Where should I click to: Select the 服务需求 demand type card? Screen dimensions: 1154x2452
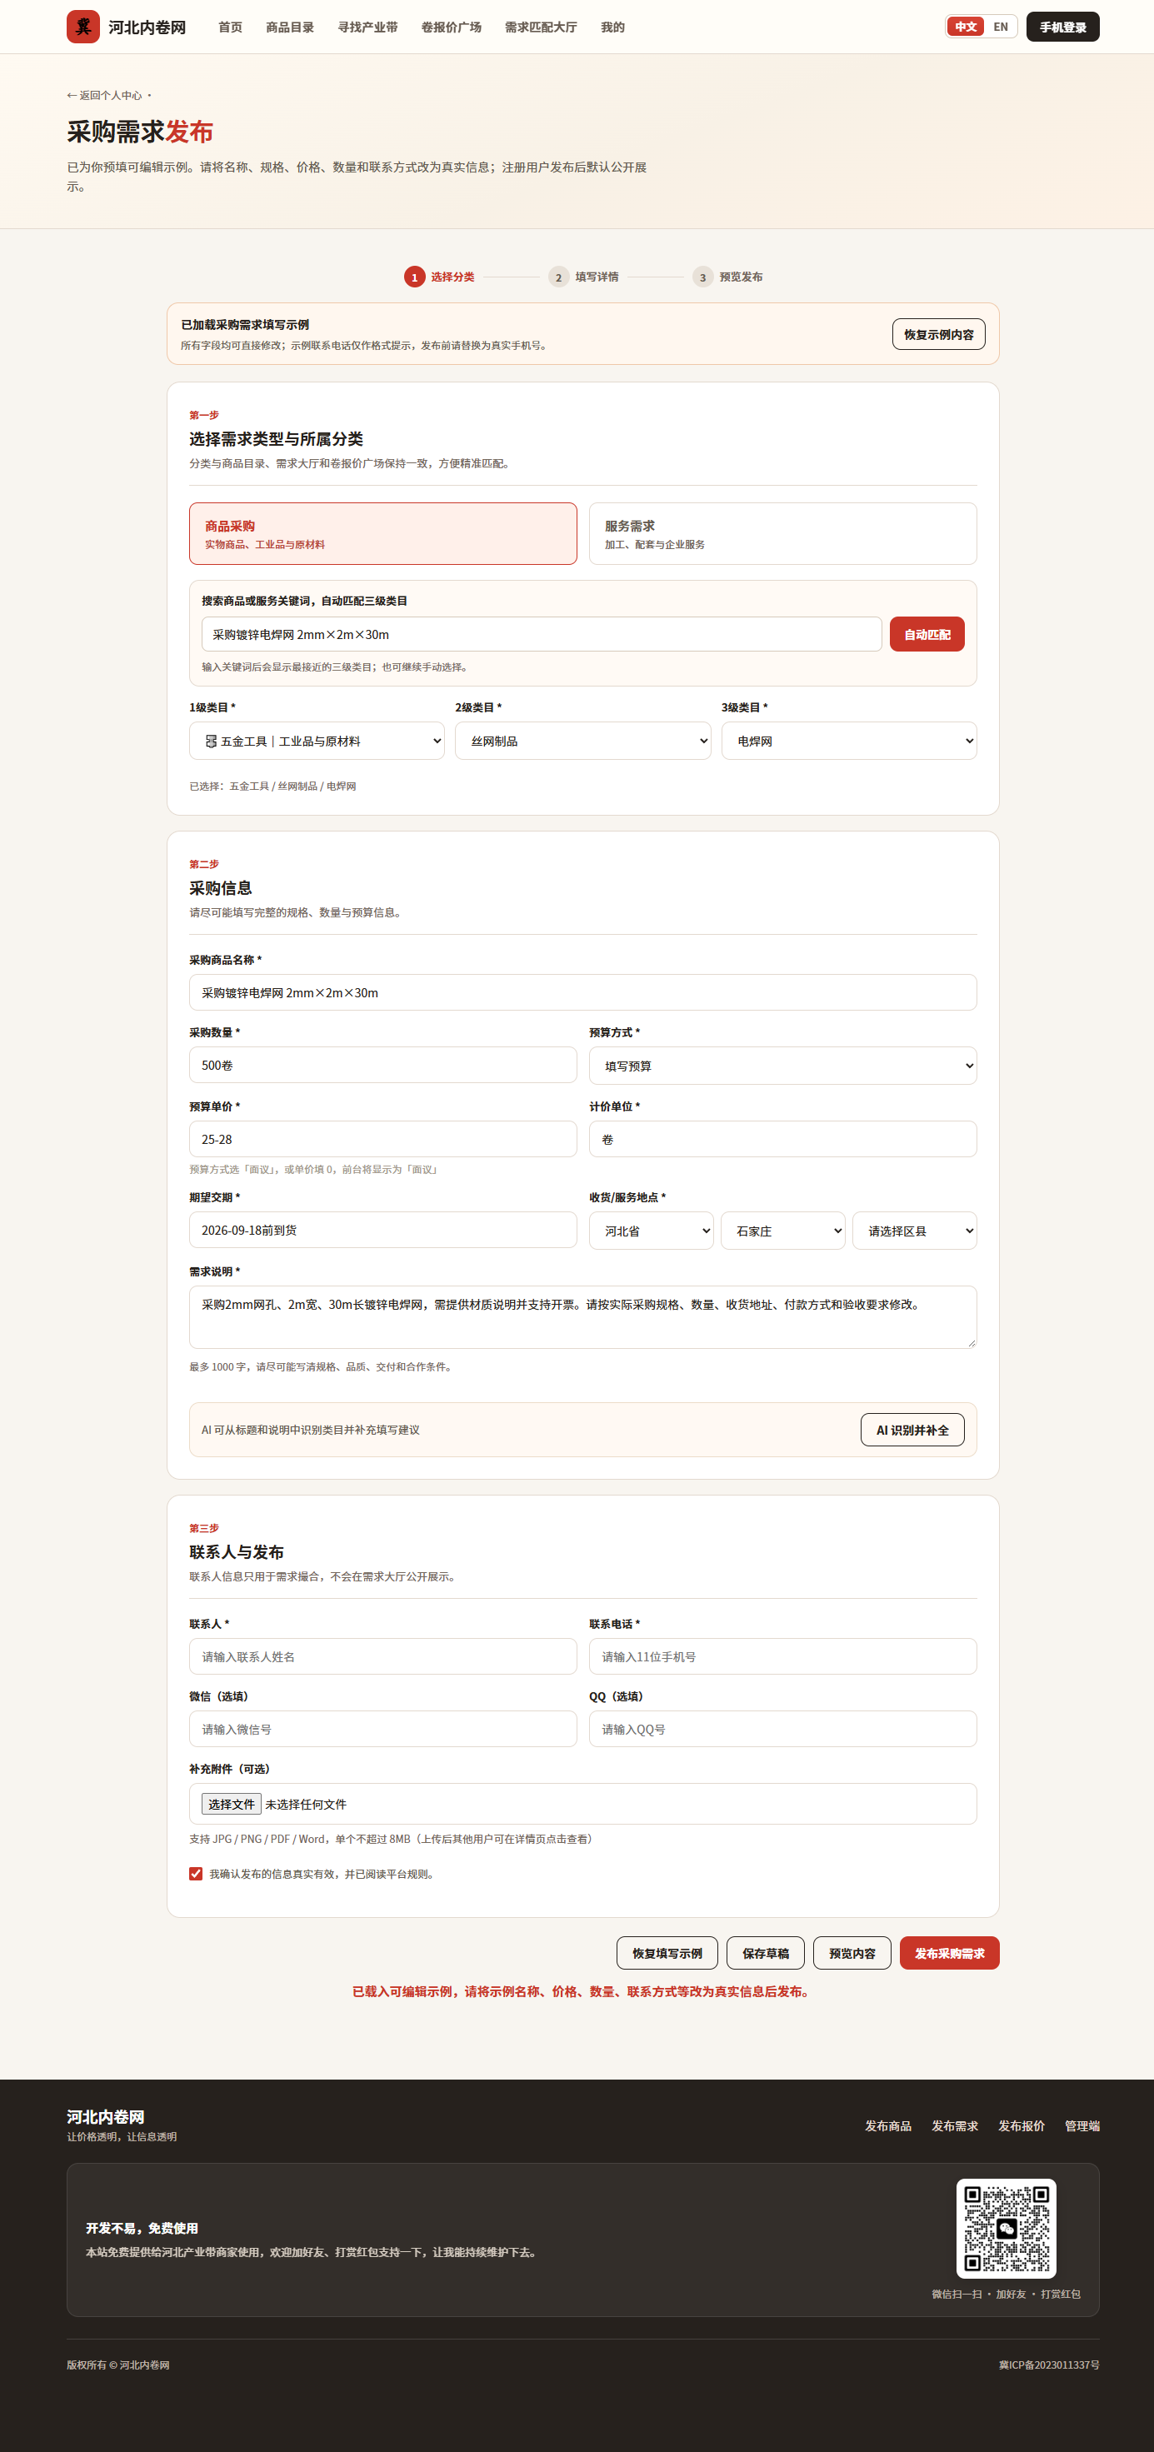pos(782,534)
